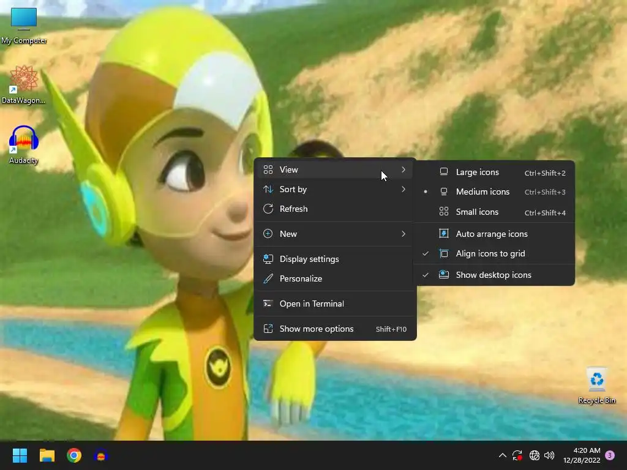Toggle Align icons to grid
Viewport: 627px width, 470px height.
pyautogui.click(x=494, y=253)
